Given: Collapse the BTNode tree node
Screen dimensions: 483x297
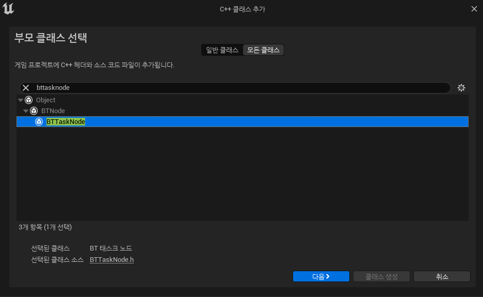Looking at the screenshot, I should (x=26, y=111).
